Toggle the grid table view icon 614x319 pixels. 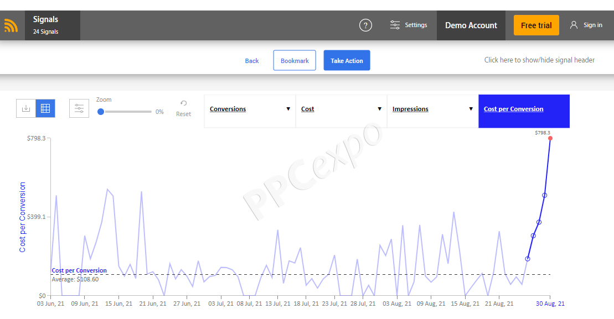pos(45,108)
